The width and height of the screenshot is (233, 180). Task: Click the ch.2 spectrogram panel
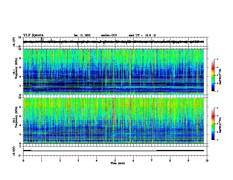pyautogui.click(x=114, y=121)
